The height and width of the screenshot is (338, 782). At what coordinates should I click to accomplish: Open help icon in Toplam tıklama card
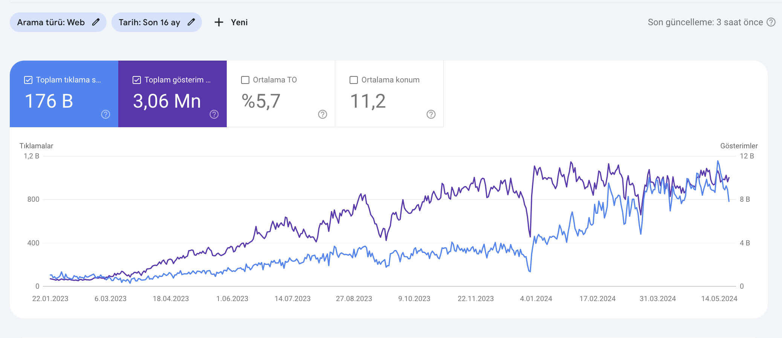pyautogui.click(x=105, y=114)
